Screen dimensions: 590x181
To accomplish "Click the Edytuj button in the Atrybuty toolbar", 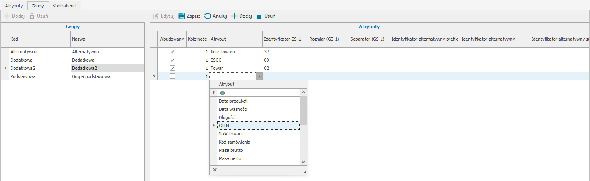I will pos(164,16).
